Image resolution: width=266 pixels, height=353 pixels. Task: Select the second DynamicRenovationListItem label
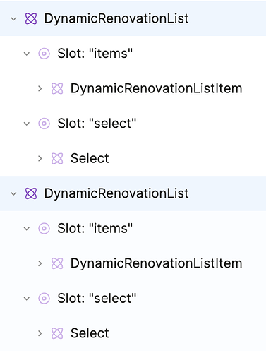(x=157, y=263)
